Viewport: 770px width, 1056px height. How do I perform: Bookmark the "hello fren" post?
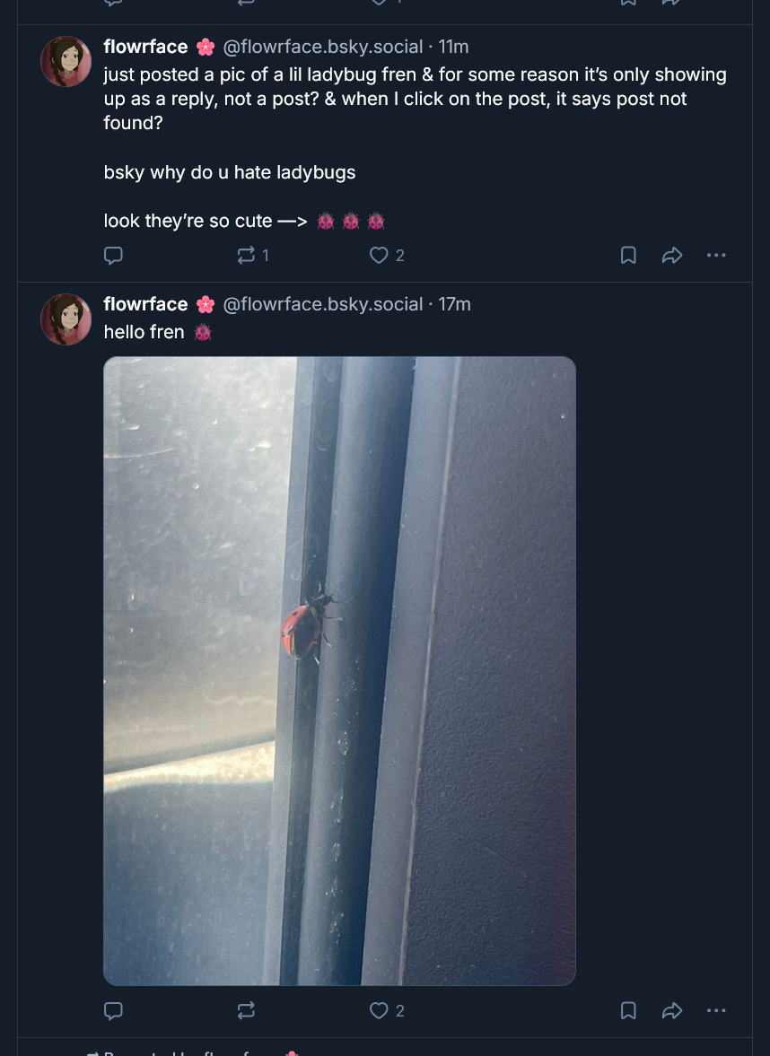(628, 1011)
